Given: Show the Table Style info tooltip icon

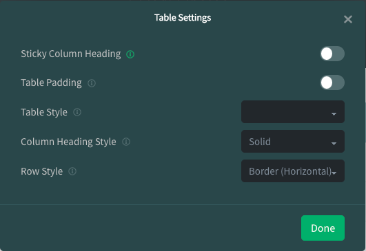Looking at the screenshot, I should [x=77, y=112].
